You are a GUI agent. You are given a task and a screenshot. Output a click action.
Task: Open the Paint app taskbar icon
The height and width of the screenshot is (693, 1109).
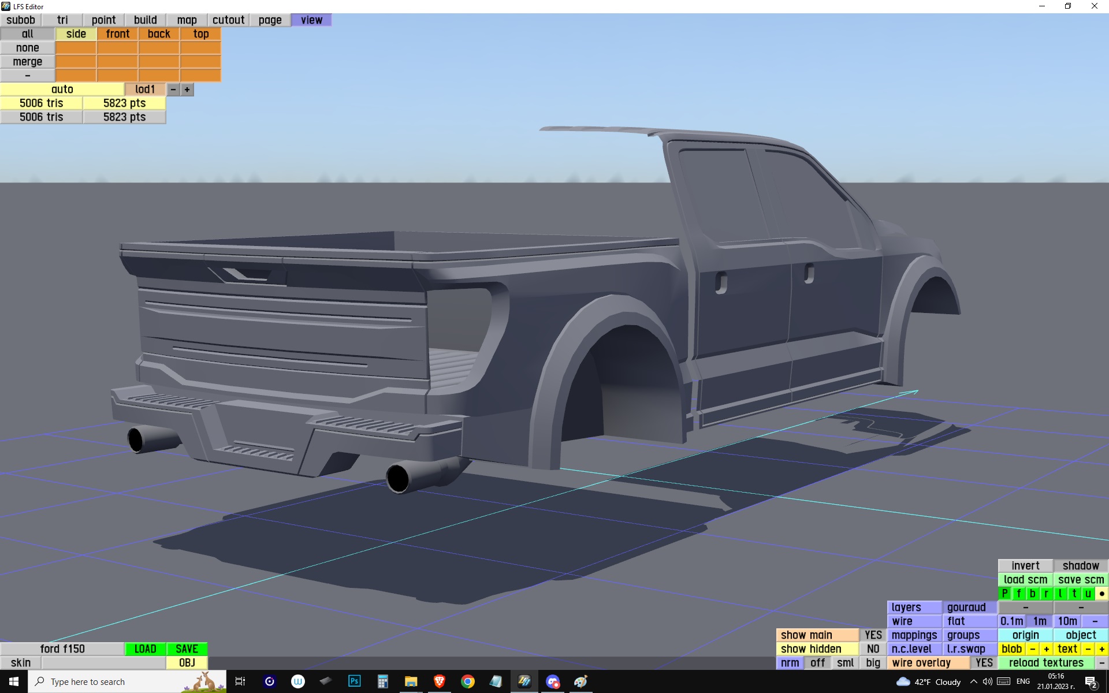pyautogui.click(x=580, y=681)
